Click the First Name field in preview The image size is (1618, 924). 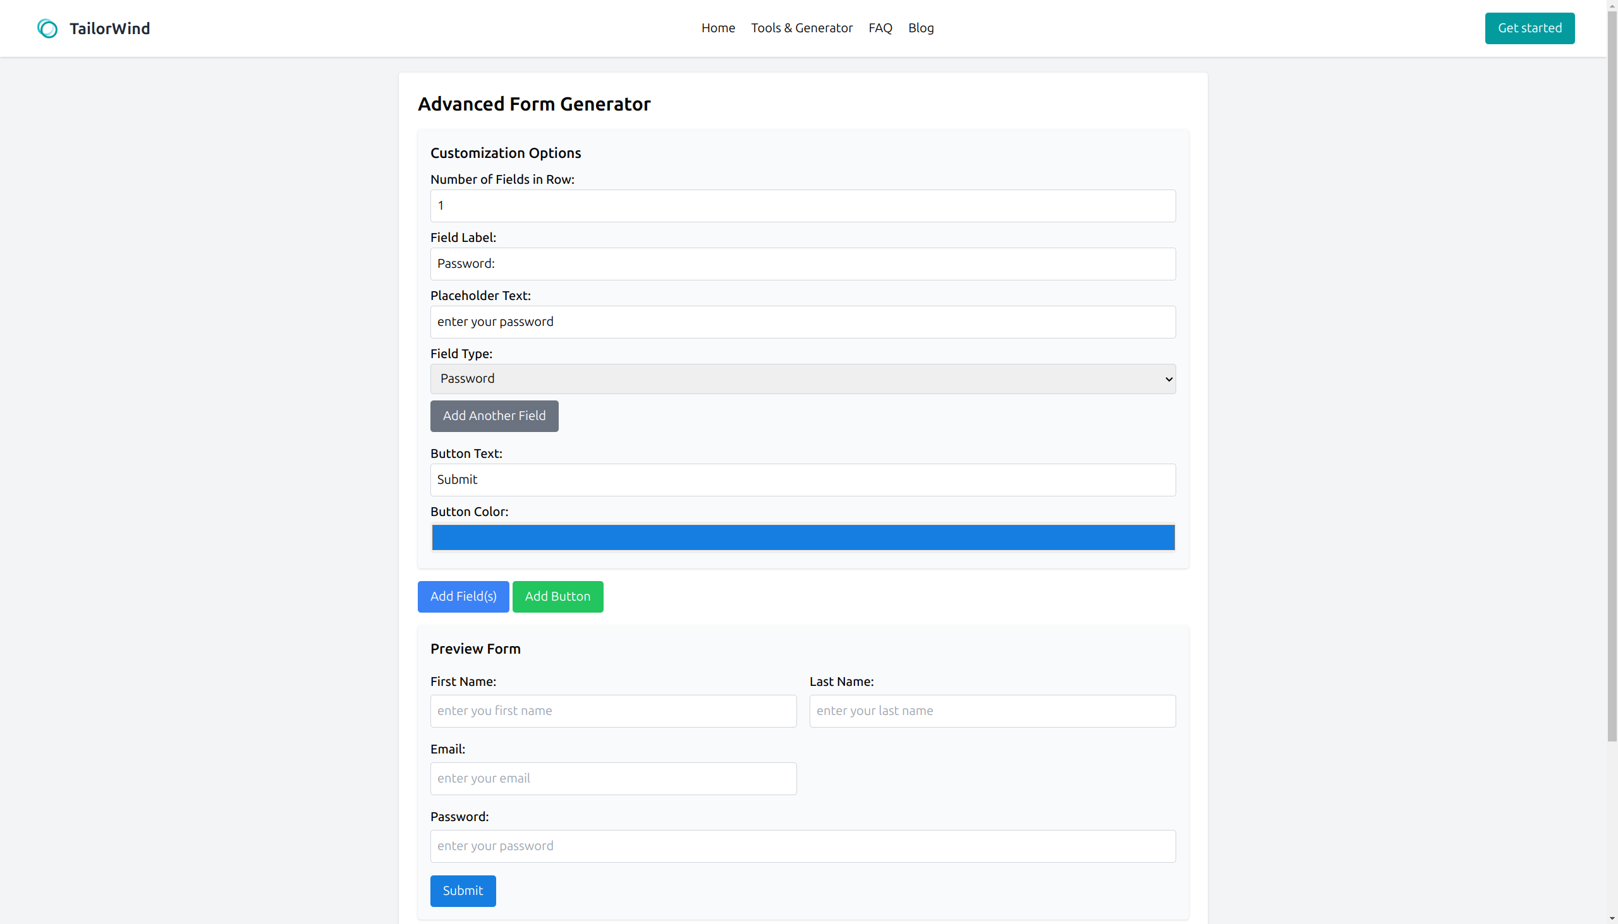(613, 711)
